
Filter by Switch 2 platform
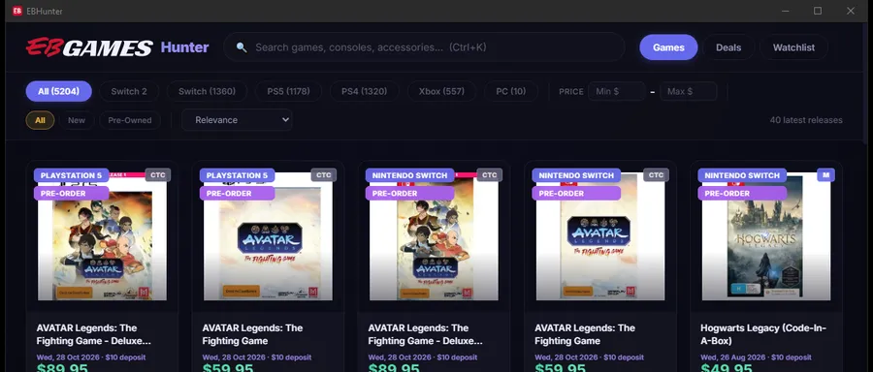[x=129, y=91]
